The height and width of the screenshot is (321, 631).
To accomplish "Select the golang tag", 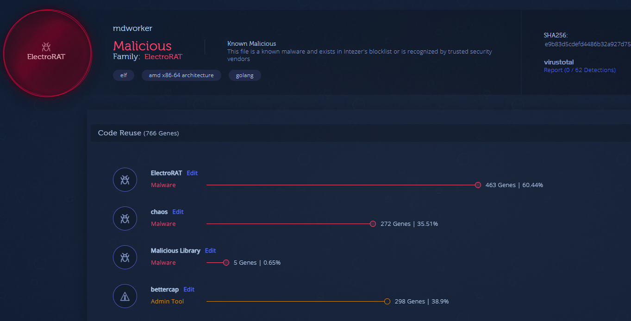I will 245,75.
